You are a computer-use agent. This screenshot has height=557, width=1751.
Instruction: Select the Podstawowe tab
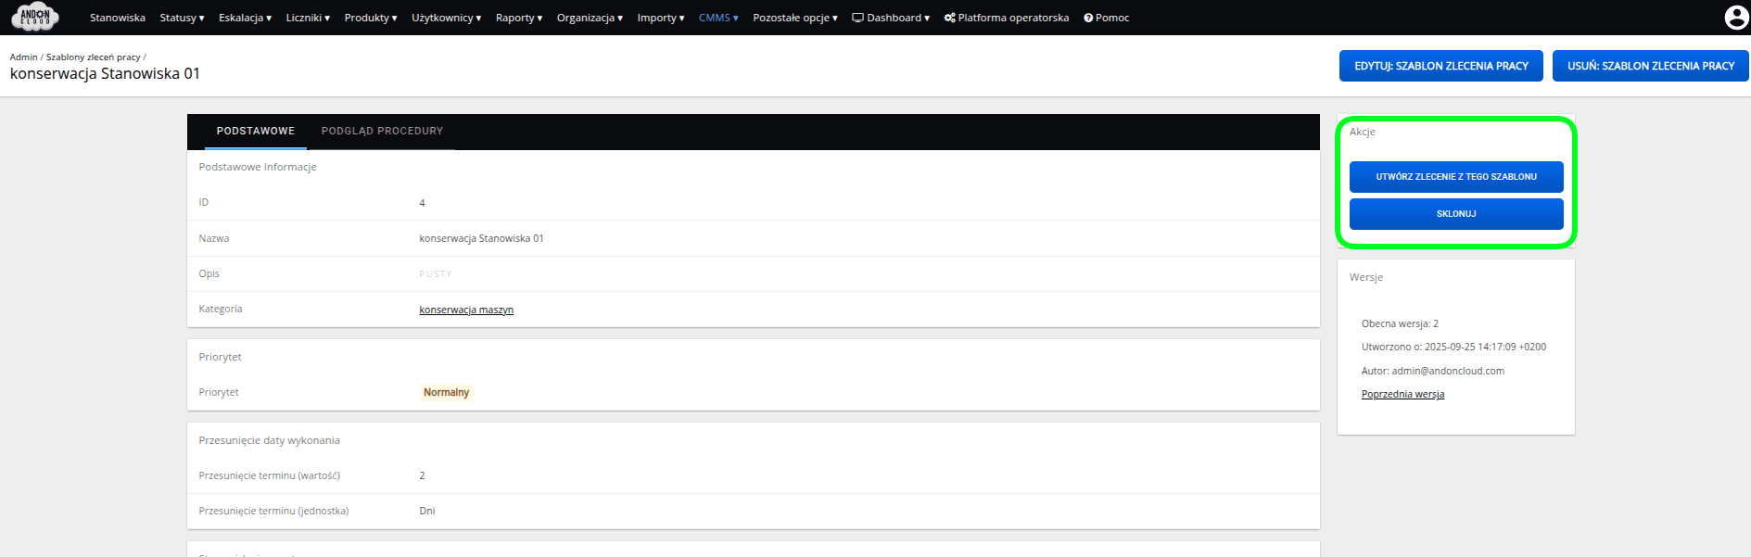click(x=256, y=132)
